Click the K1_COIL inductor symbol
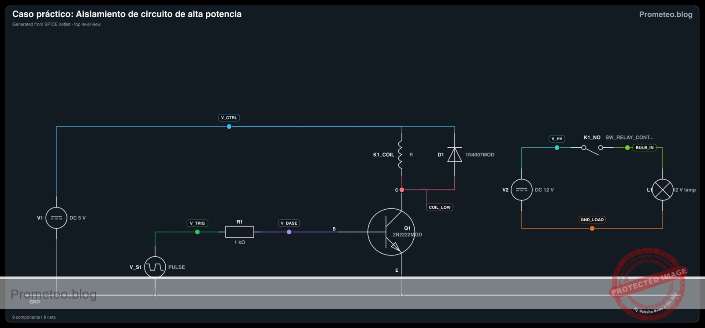705x328 pixels. [x=400, y=154]
